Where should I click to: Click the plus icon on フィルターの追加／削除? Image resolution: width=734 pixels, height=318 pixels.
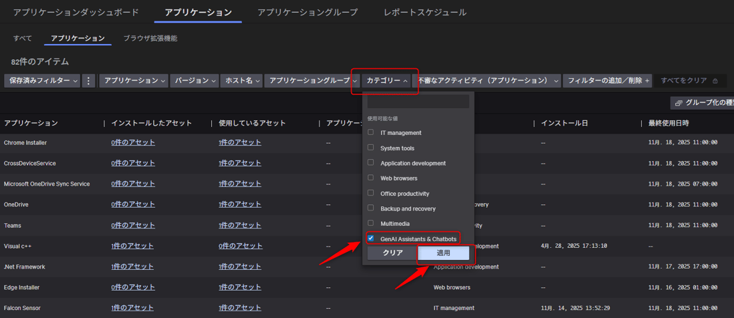tap(646, 81)
